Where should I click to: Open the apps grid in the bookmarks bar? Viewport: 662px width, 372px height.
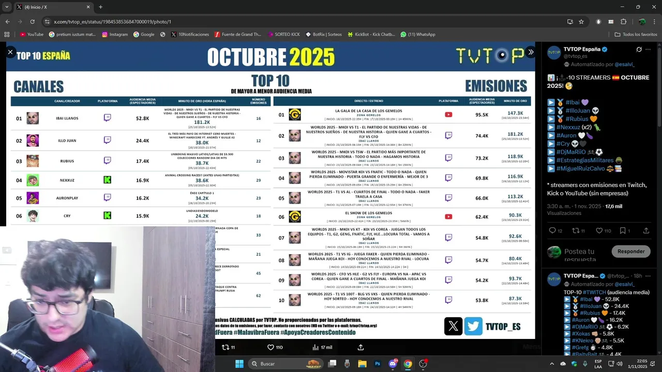7,35
